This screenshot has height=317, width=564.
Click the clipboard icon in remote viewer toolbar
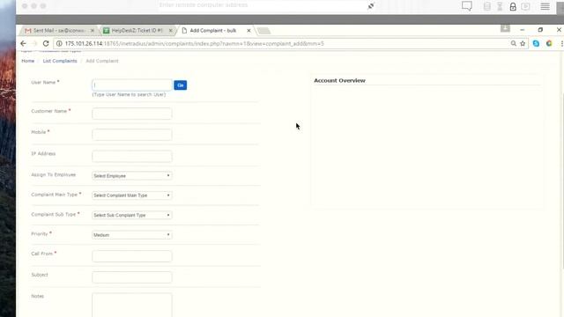click(487, 6)
